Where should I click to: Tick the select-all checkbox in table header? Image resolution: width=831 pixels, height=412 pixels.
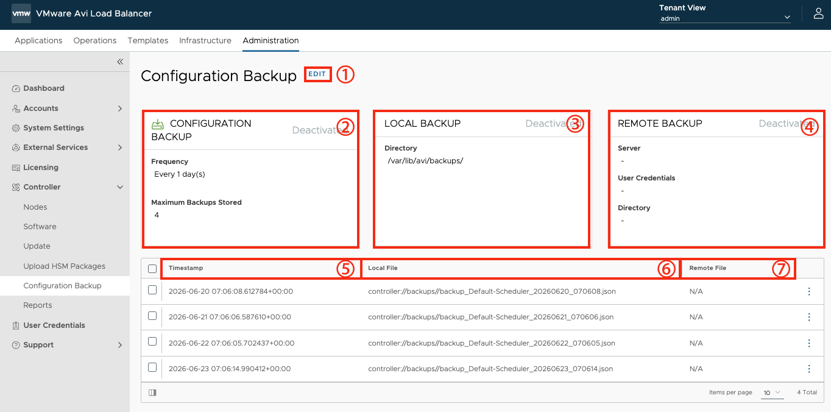point(152,268)
